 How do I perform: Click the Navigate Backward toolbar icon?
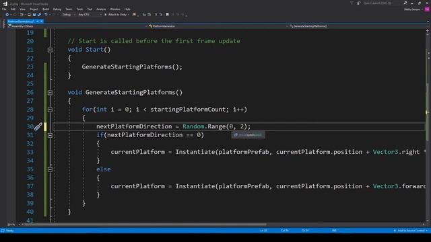[x=7, y=15]
